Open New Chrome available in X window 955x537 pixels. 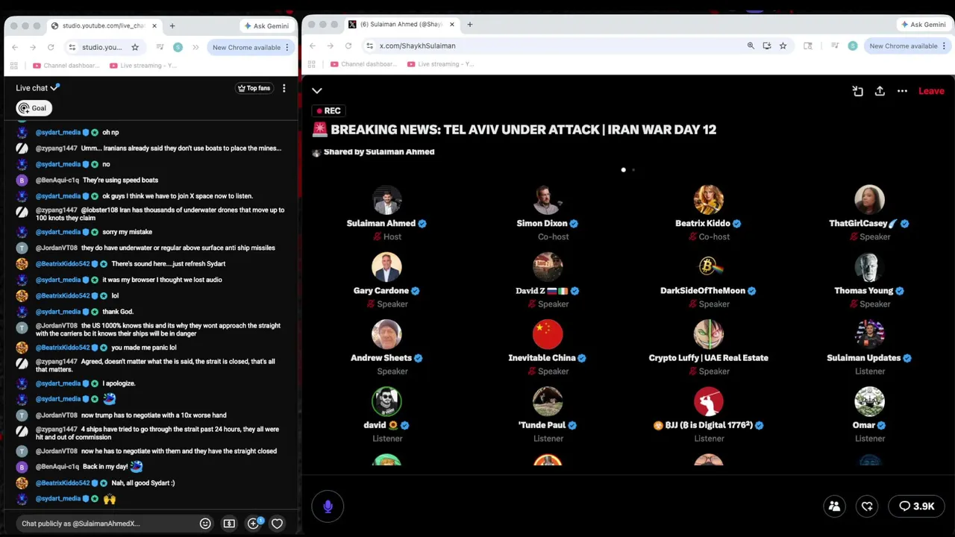tap(907, 45)
